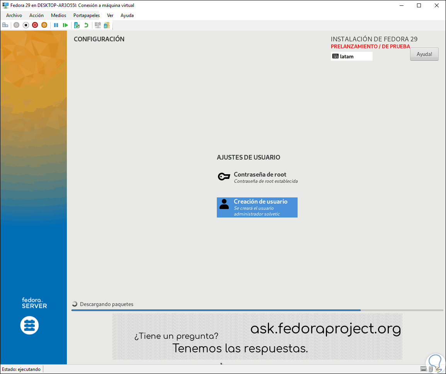Click the root password key icon
The image size is (446, 374).
224,177
